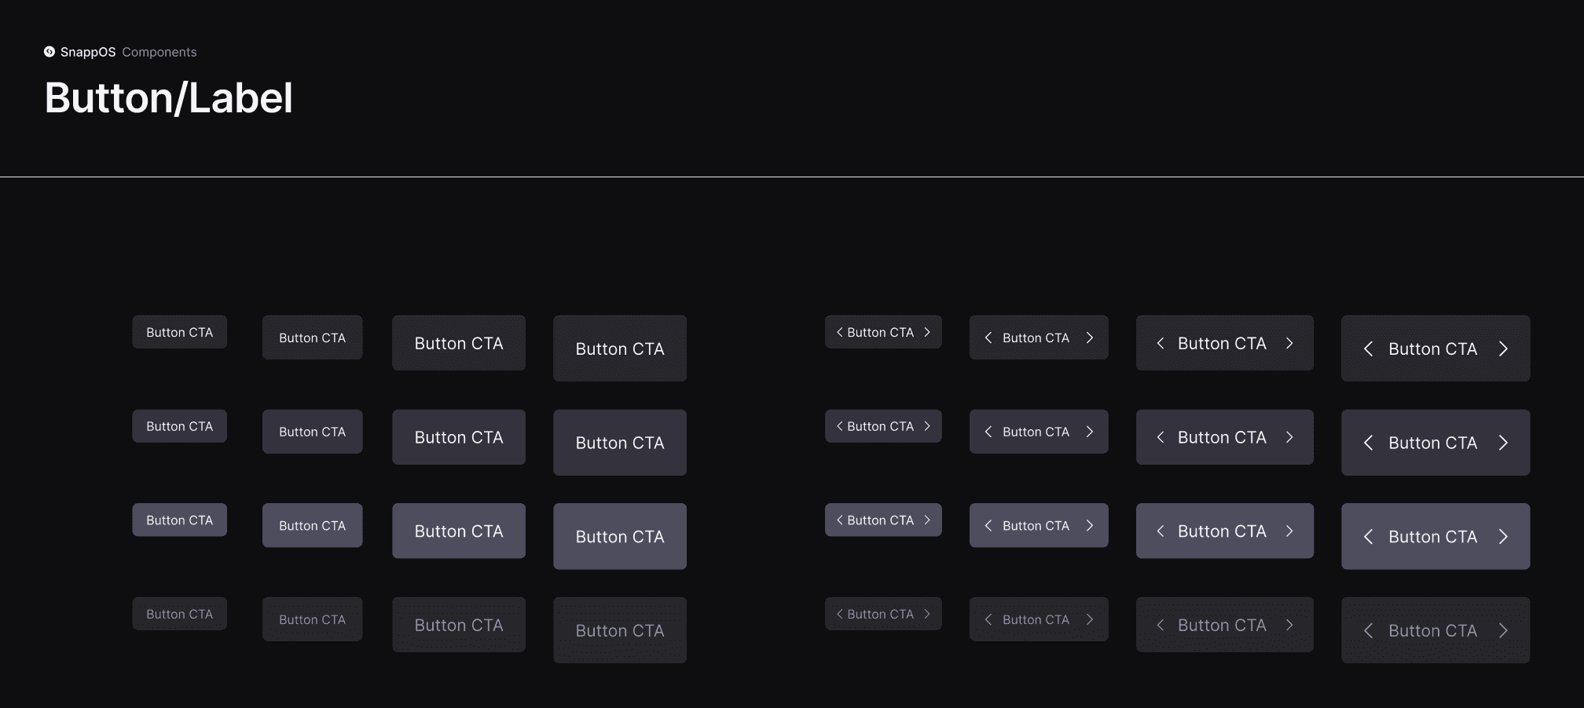The width and height of the screenshot is (1584, 708).
Task: Click the largest icon Button CTA in the third row
Action: point(1435,536)
